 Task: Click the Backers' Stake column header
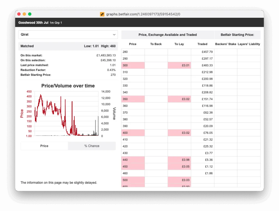coord(226,44)
